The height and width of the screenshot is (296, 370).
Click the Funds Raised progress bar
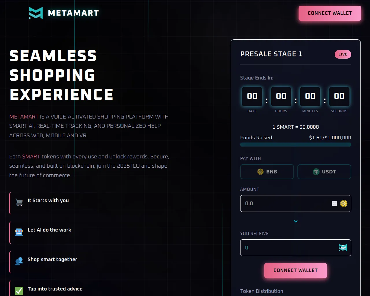[x=295, y=145]
